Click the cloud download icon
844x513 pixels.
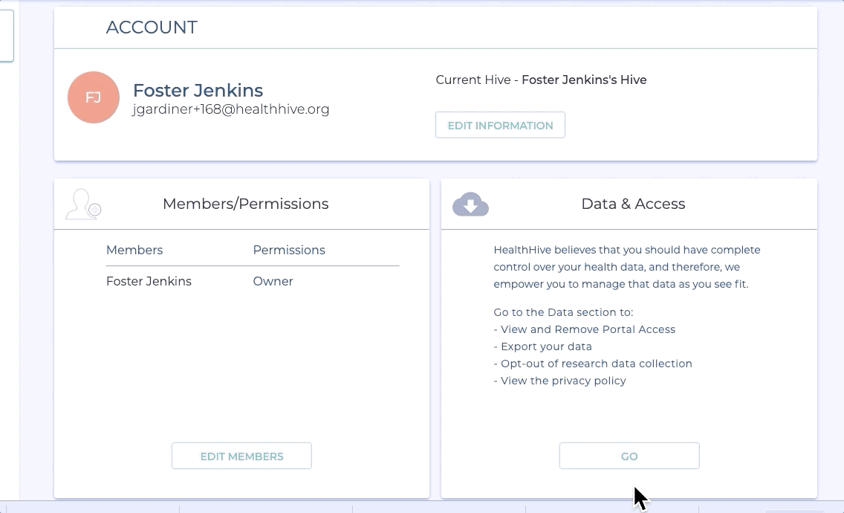(x=470, y=204)
